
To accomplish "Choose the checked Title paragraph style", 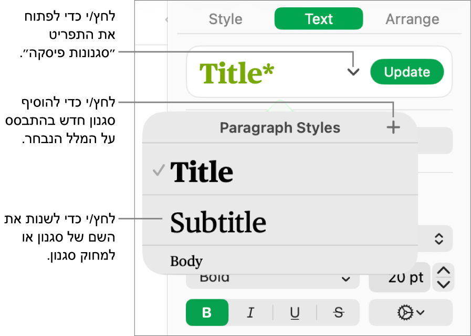I will click(202, 171).
